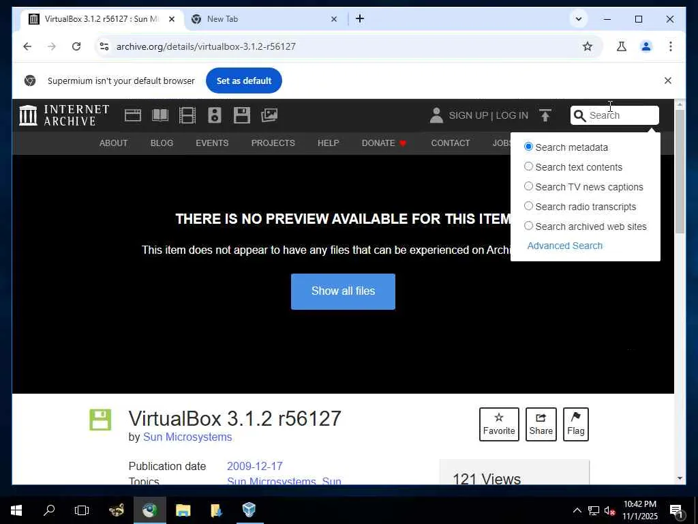
Task: Open the Audio speaker icon
Action: [215, 115]
